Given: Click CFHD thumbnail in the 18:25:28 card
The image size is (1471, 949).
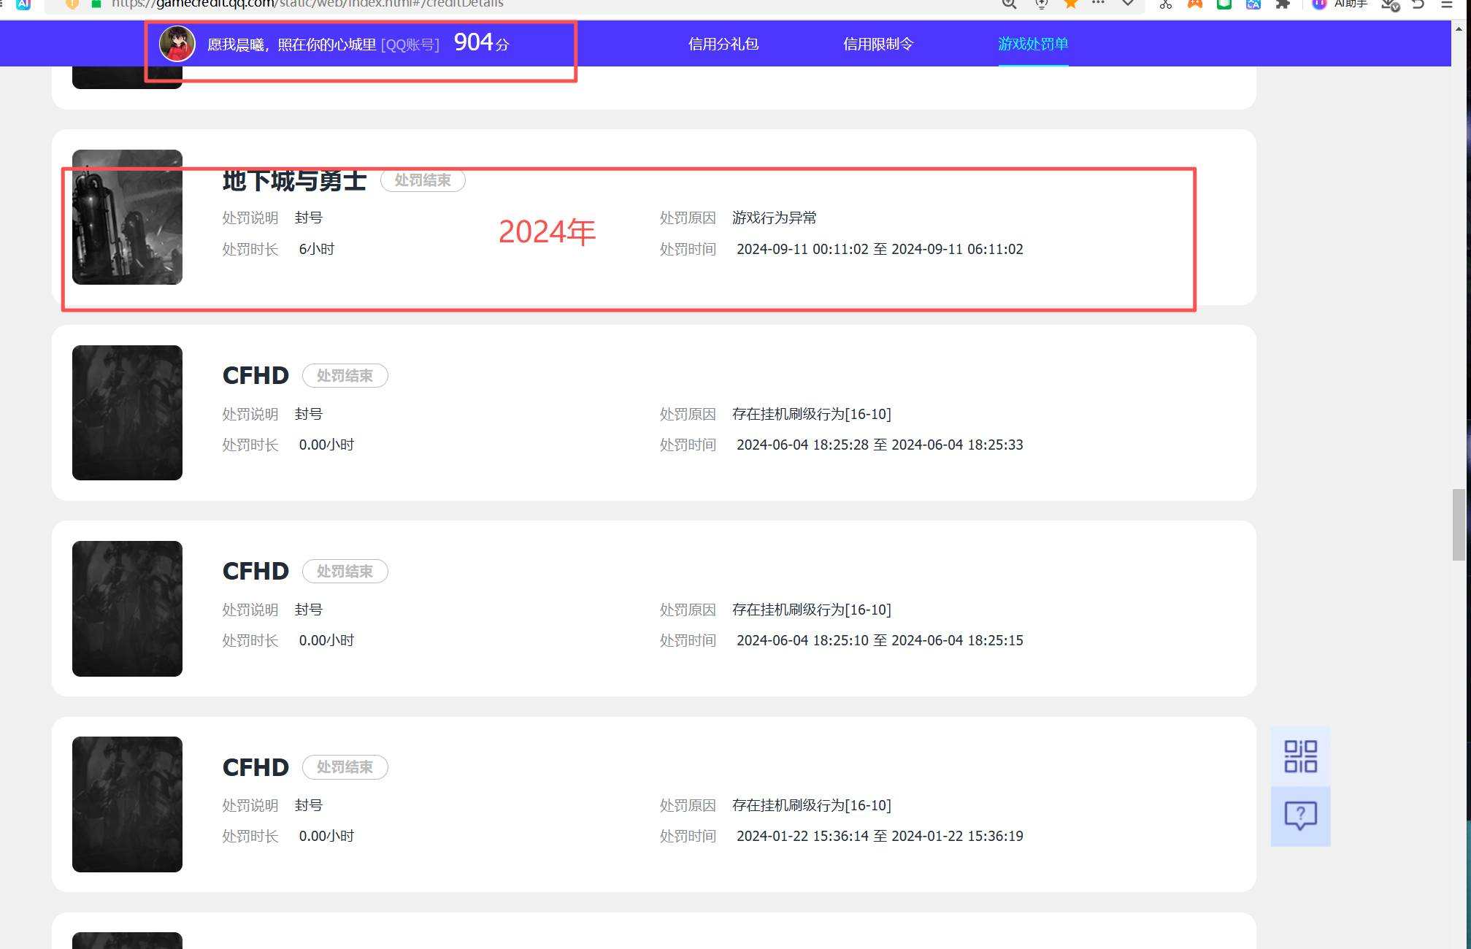Looking at the screenshot, I should click(x=127, y=412).
